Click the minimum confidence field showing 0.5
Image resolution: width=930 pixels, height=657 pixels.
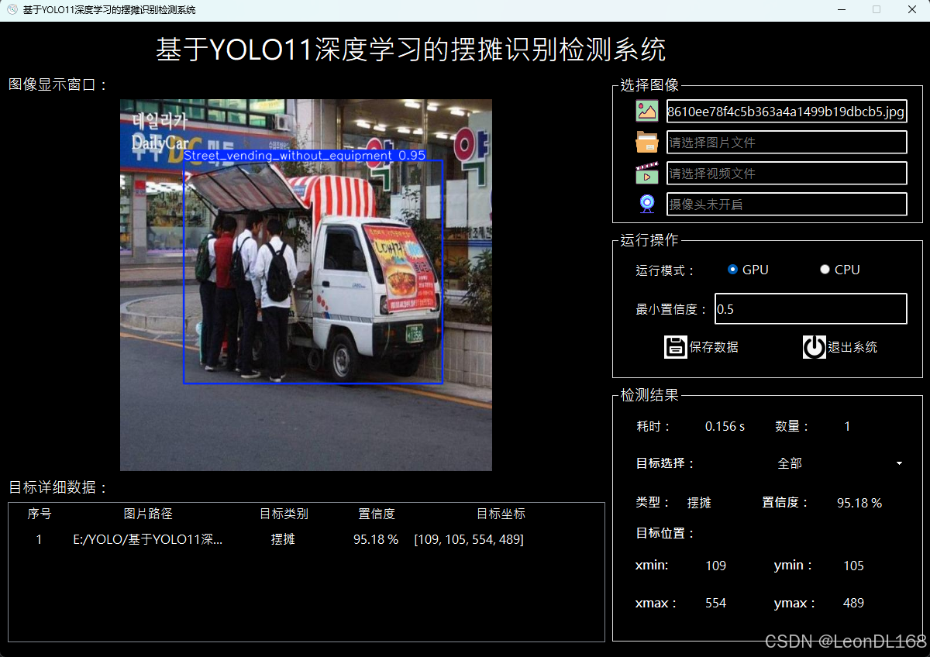click(811, 309)
